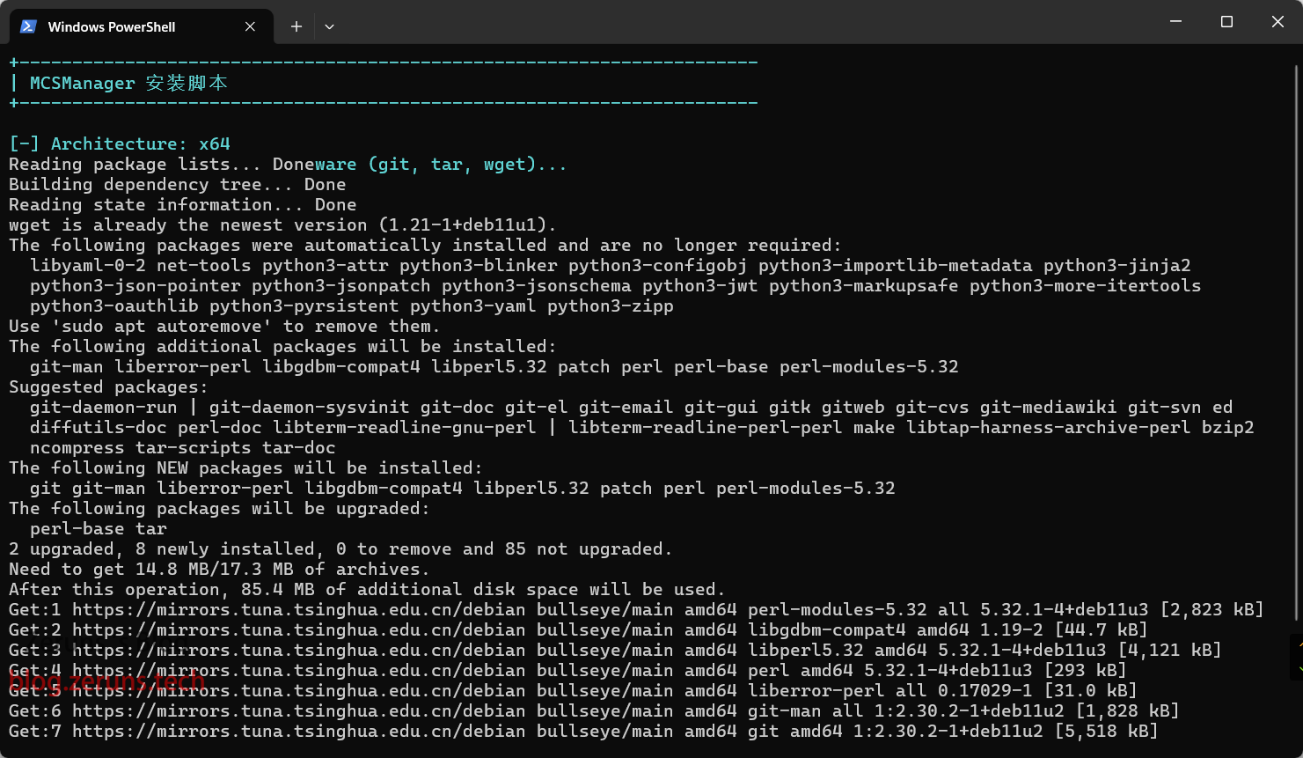Click the PowerShell icon in tab
The height and width of the screenshot is (758, 1303).
(x=28, y=26)
